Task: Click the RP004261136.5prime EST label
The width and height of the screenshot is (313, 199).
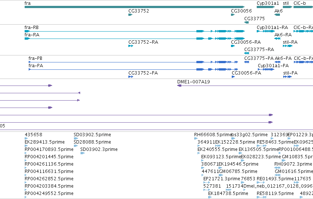Action: click(x=49, y=164)
